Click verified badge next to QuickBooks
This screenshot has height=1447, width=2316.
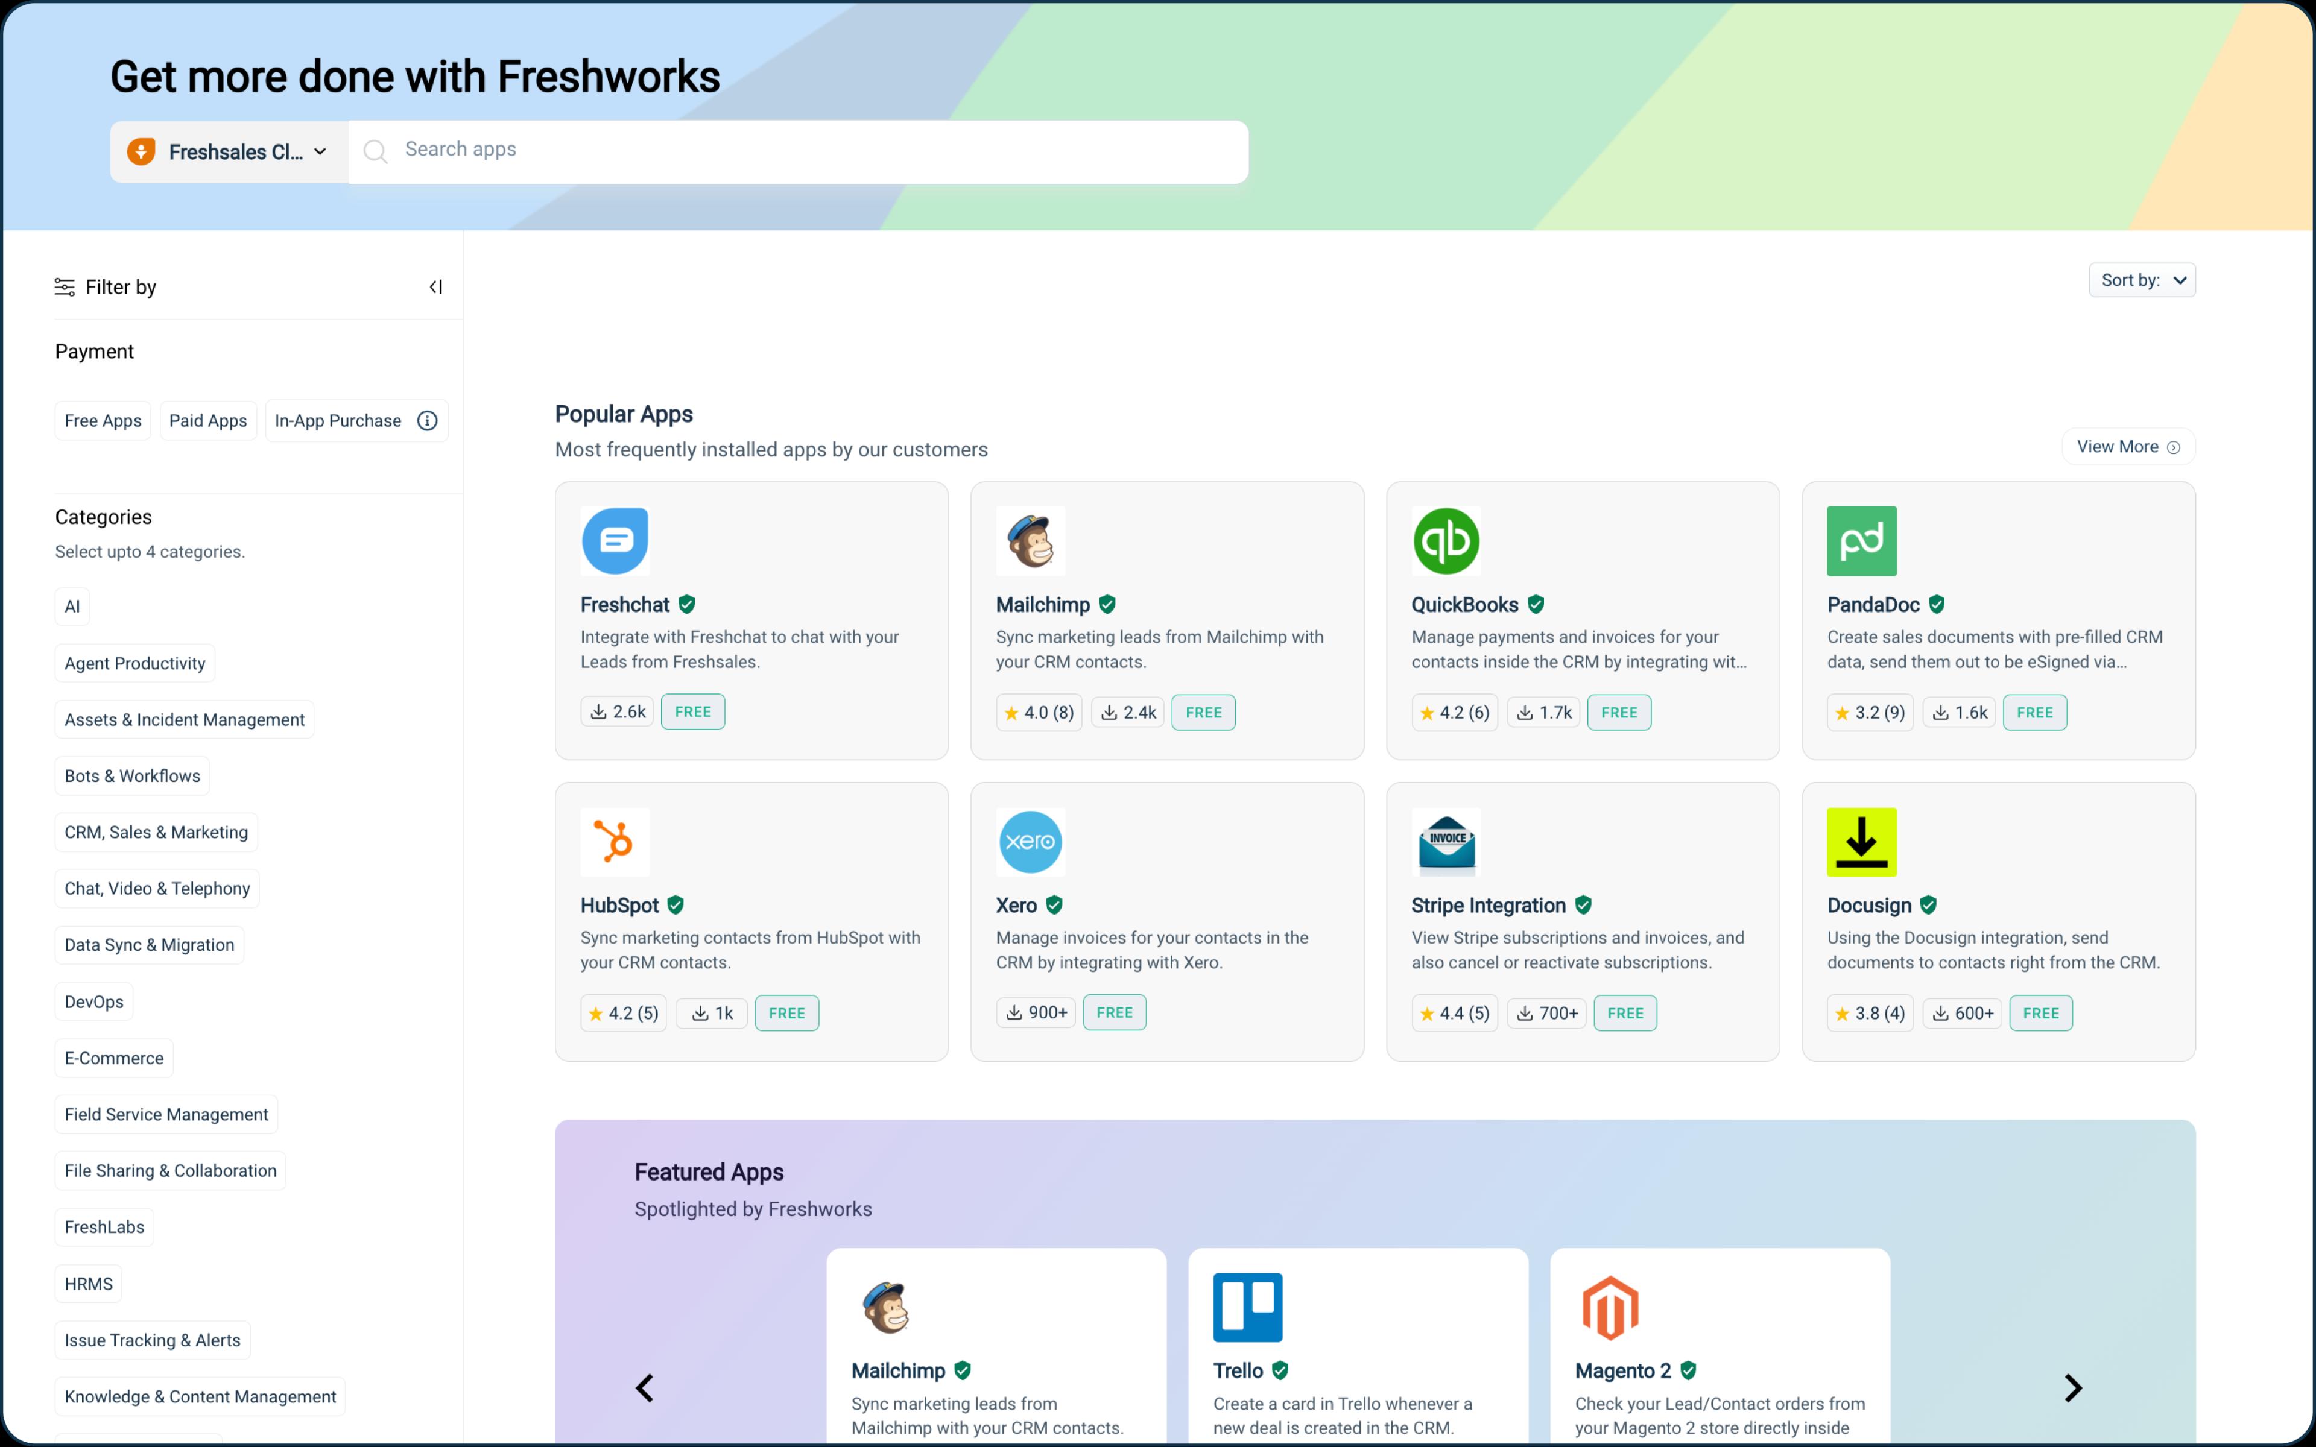tap(1536, 605)
